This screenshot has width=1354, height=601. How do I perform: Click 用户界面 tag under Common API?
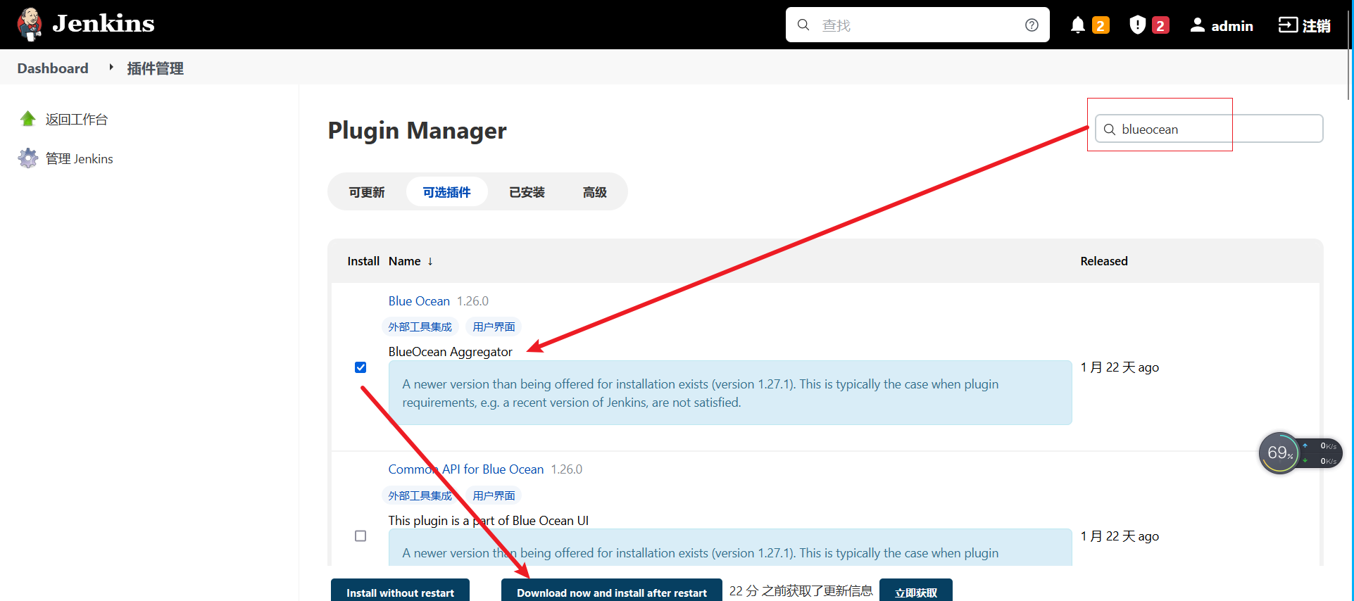[x=494, y=495]
